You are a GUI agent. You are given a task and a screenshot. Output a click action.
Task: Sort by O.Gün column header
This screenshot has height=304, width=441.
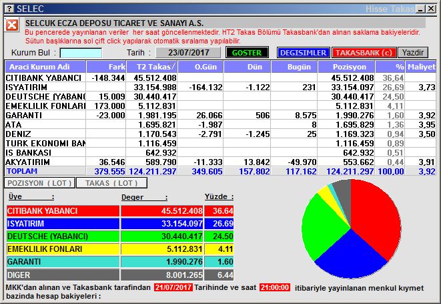[x=201, y=67]
